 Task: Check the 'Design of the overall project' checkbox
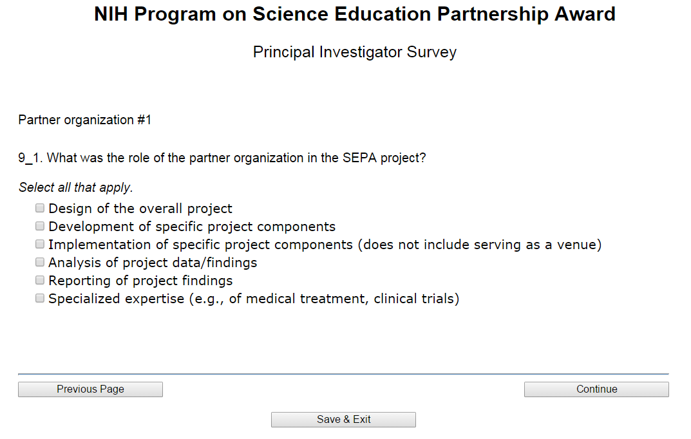[40, 208]
